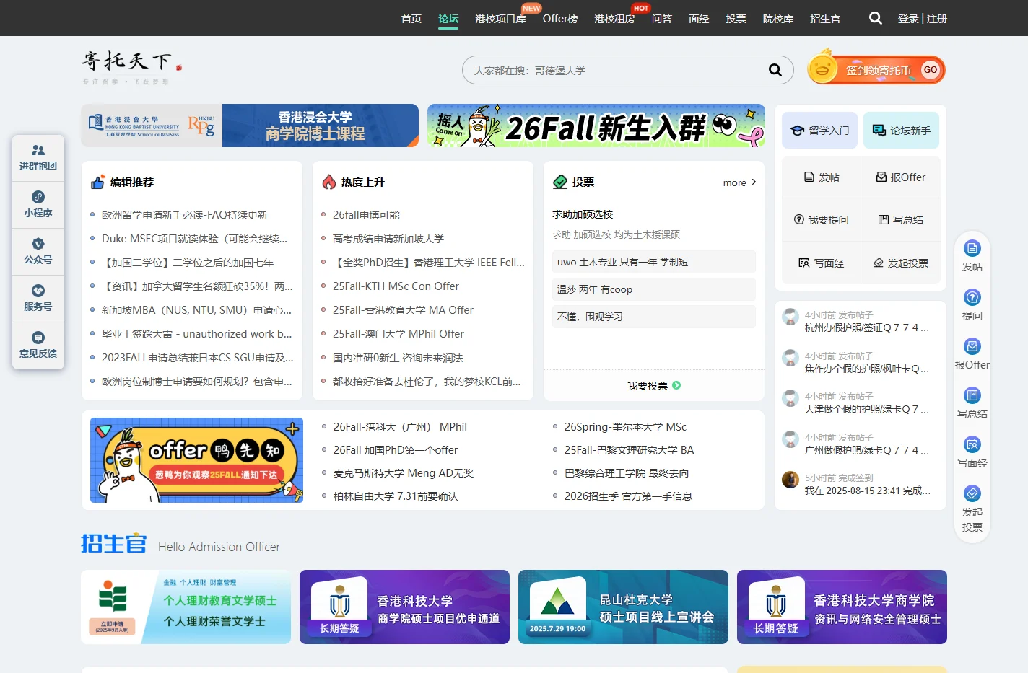Expand the 投票 section via more arrow
Viewport: 1028px width, 673px height.
pyautogui.click(x=740, y=182)
